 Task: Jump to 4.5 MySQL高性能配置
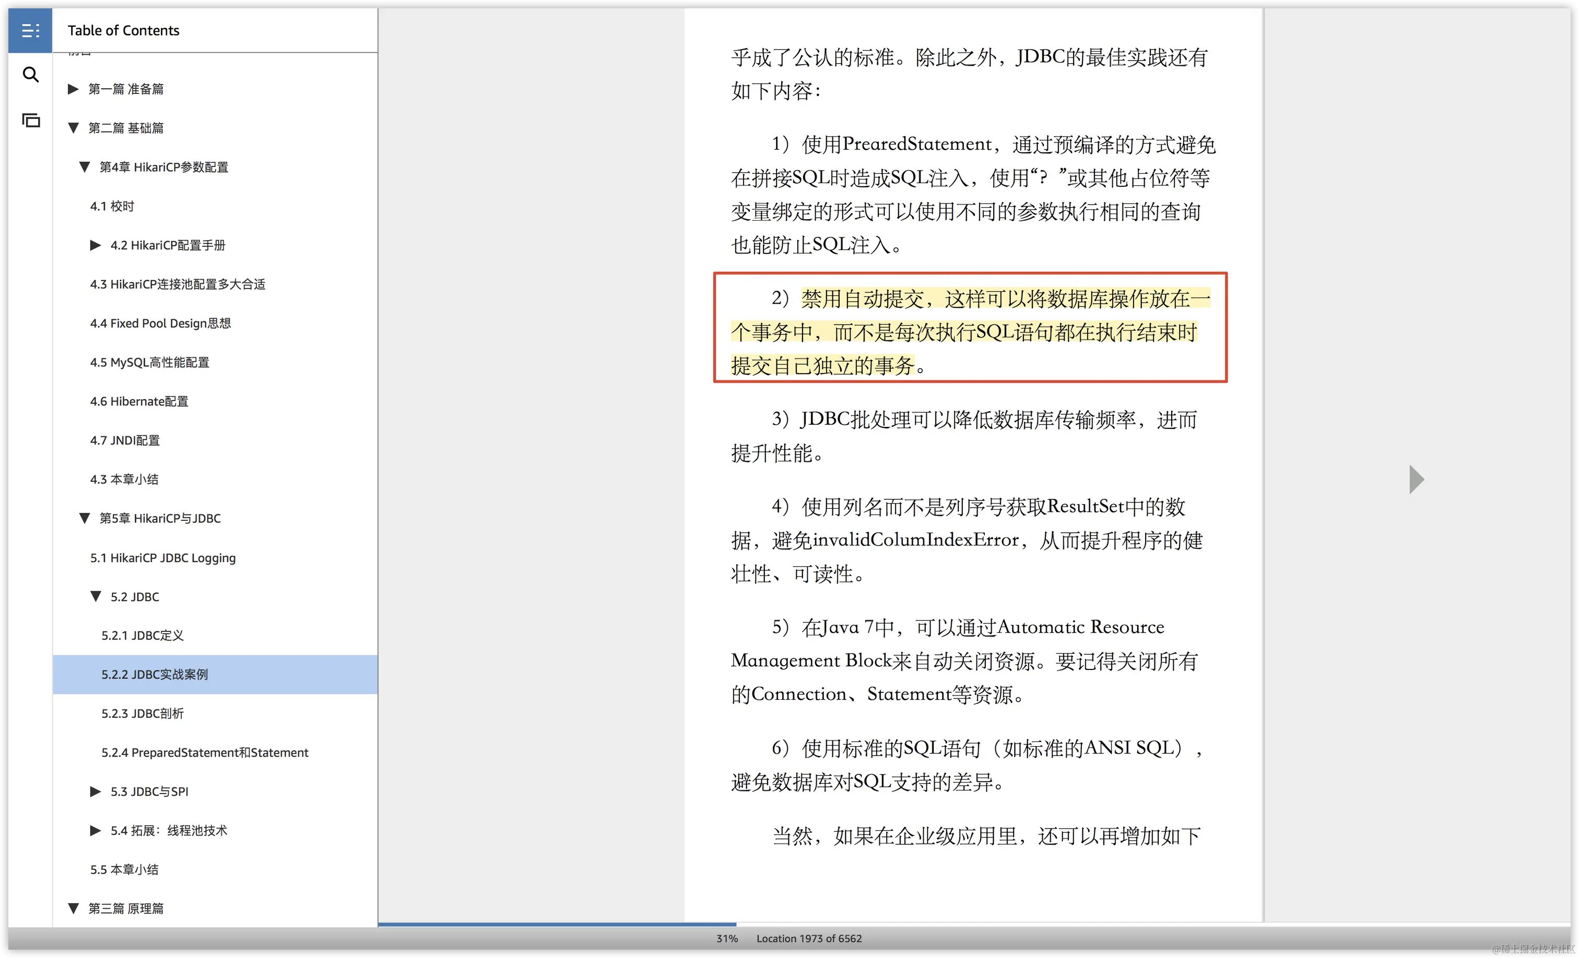(149, 363)
